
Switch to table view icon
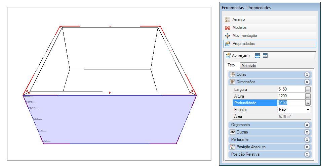(265, 56)
